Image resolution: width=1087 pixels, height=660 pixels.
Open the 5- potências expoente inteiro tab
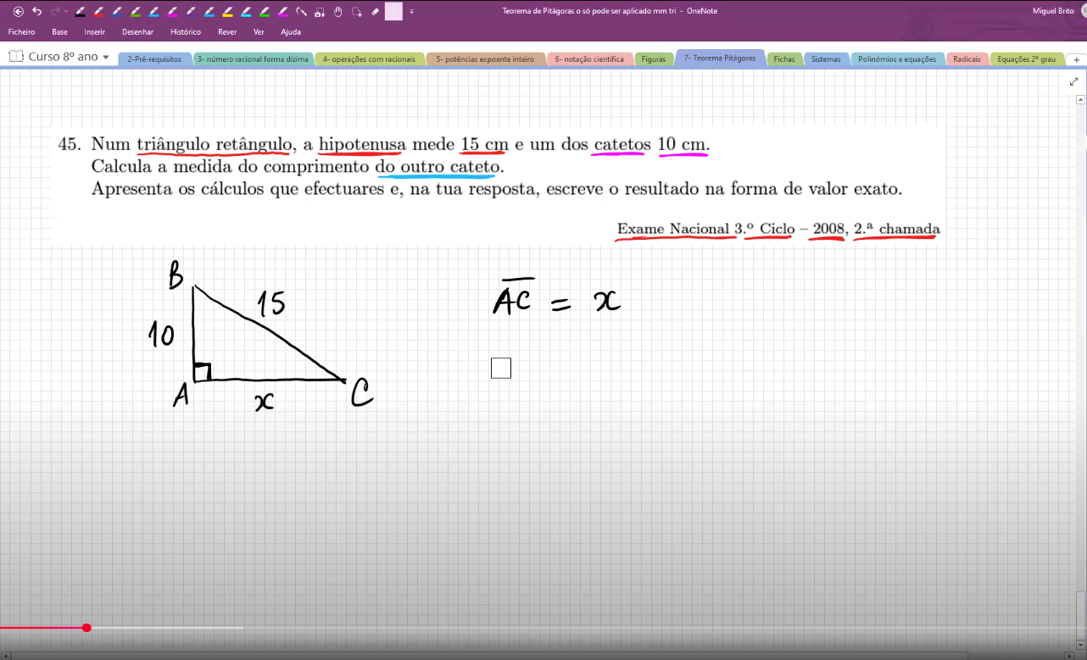(x=485, y=59)
